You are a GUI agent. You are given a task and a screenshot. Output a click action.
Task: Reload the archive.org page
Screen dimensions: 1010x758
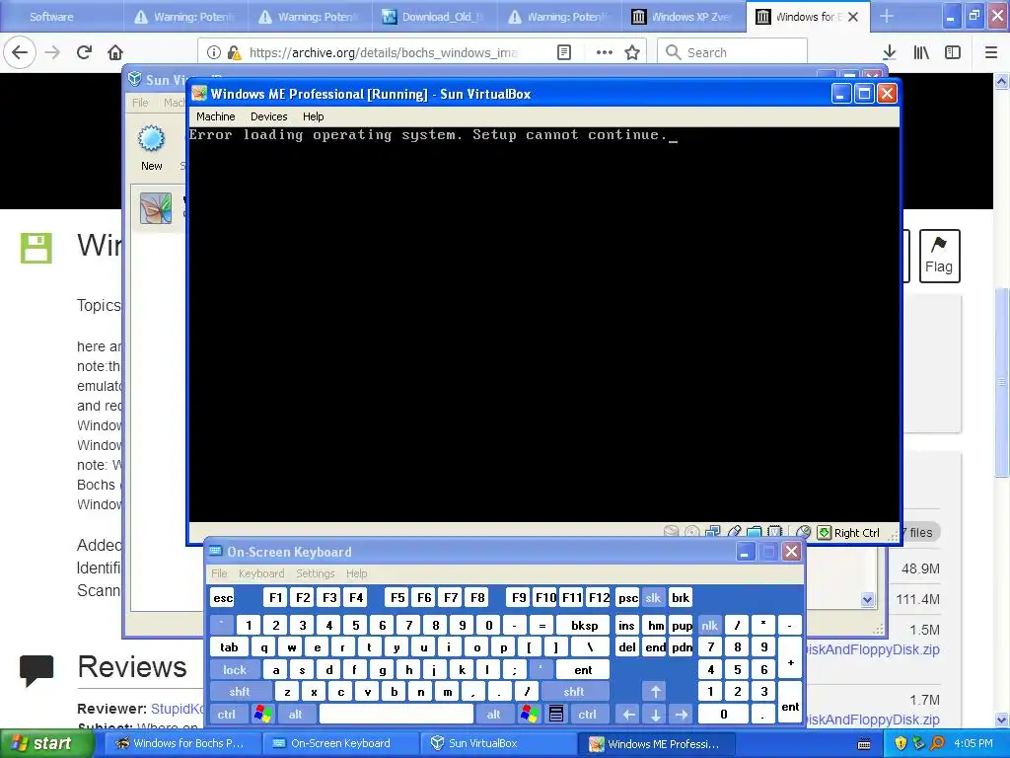84,52
